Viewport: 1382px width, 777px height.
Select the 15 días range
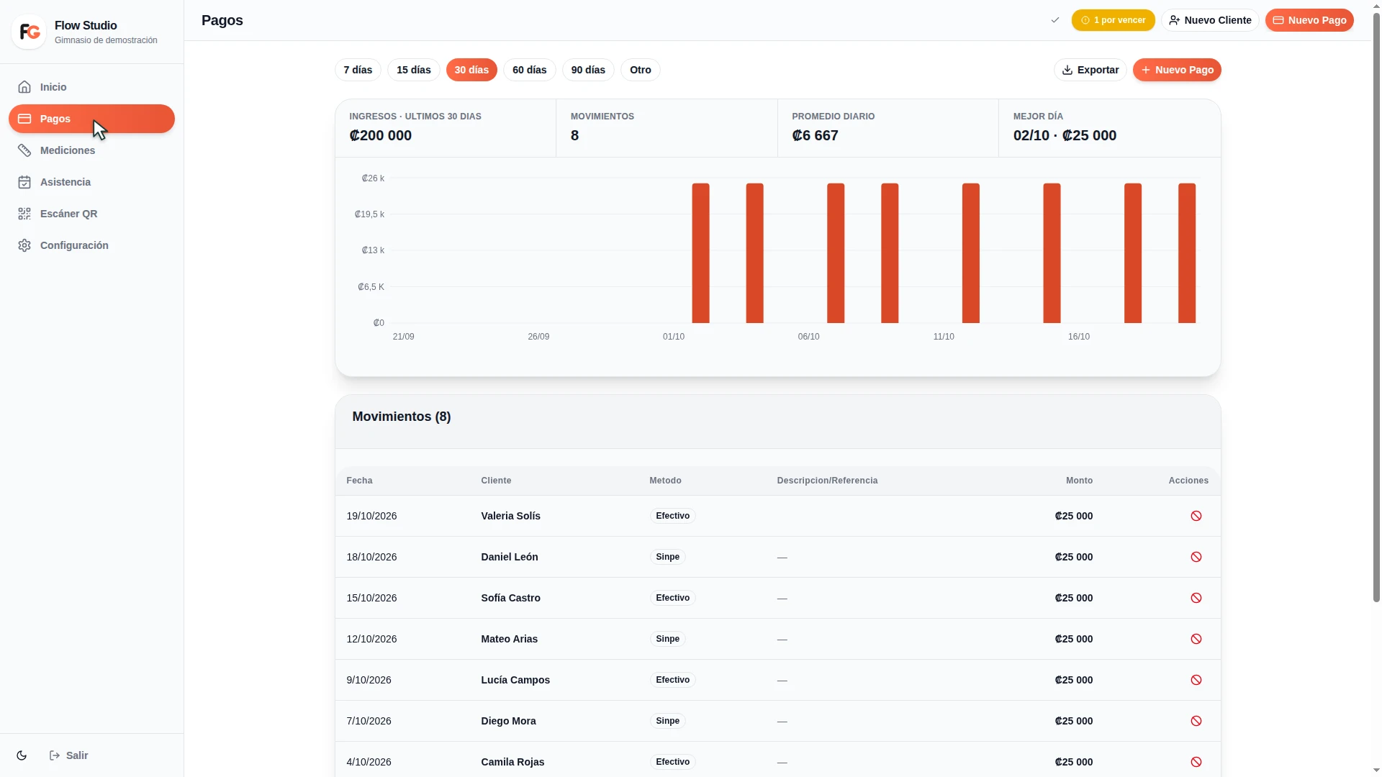[414, 70]
